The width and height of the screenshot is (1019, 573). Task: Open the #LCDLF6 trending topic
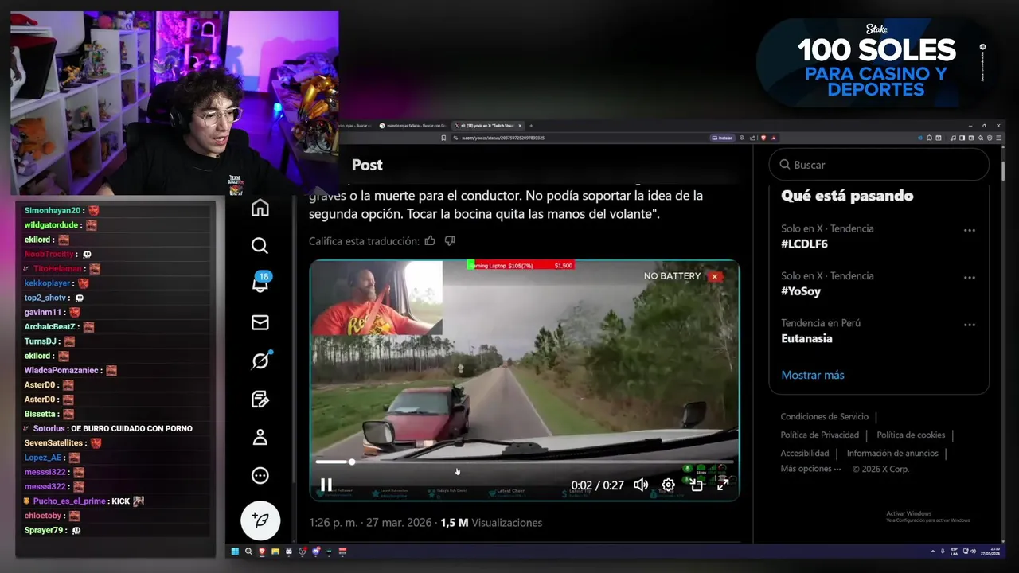coord(804,244)
